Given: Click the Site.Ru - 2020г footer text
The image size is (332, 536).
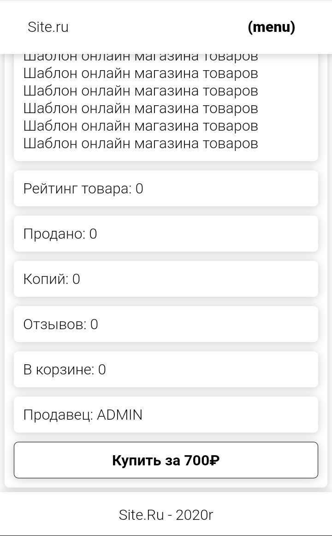Looking at the screenshot, I should [x=166, y=515].
